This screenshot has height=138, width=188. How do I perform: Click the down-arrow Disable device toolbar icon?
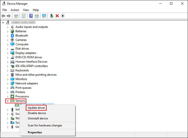[63, 16]
